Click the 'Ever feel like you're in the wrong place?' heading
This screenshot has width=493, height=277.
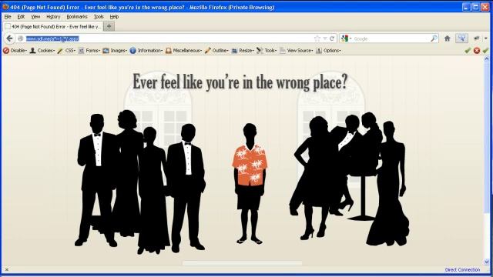[x=240, y=82]
